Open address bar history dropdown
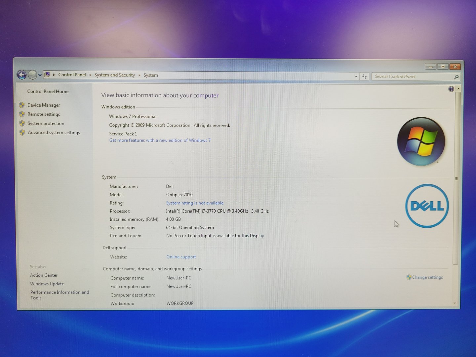The height and width of the screenshot is (357, 476). [356, 76]
